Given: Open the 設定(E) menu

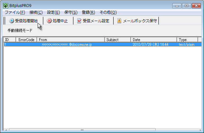Looking at the screenshot, I should pyautogui.click(x=53, y=13).
